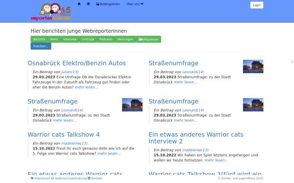Click the town hall thumbnail beside Elektro/Benzin article
Screen dimensions: 294x183
click(253, 66)
